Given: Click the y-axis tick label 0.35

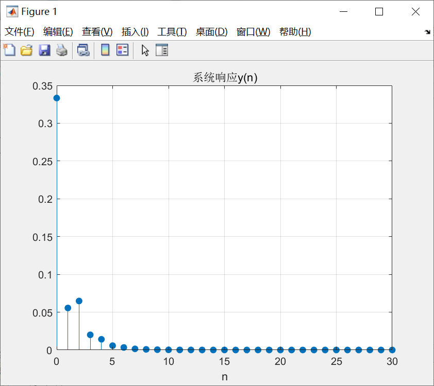Looking at the screenshot, I should (42, 86).
